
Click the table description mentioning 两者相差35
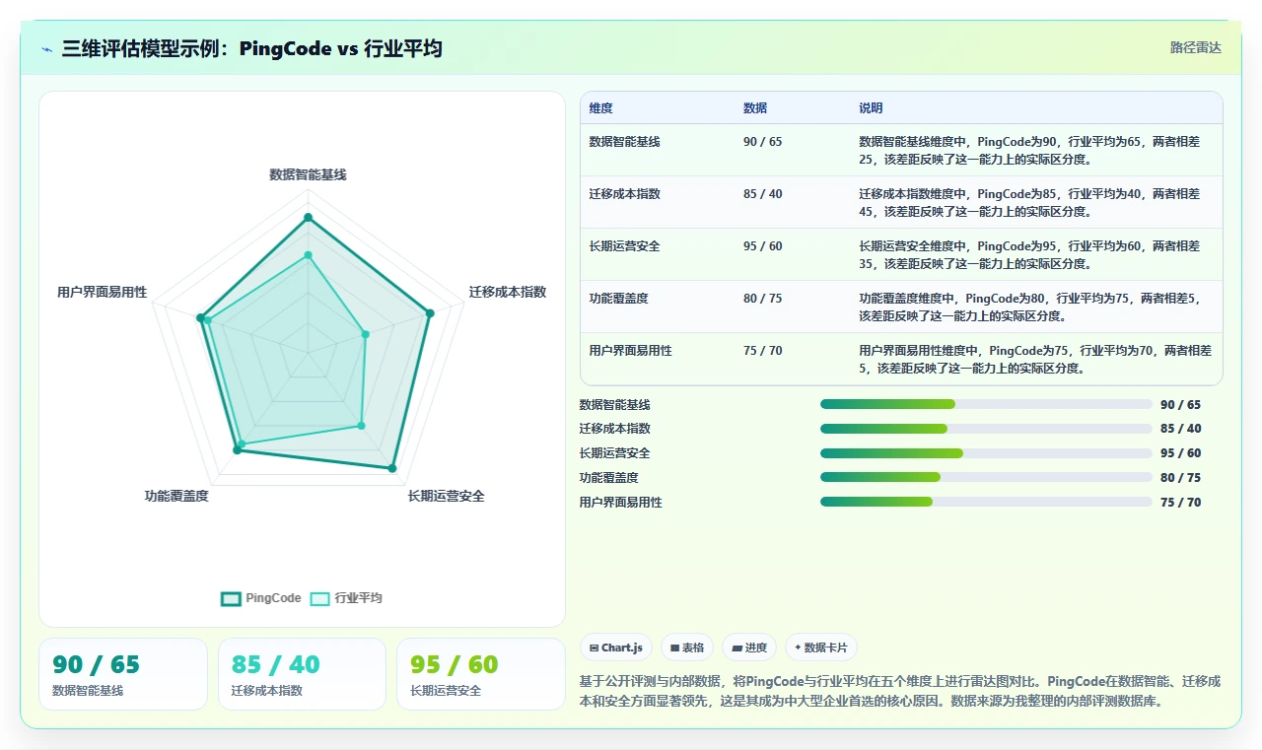(x=1030, y=254)
